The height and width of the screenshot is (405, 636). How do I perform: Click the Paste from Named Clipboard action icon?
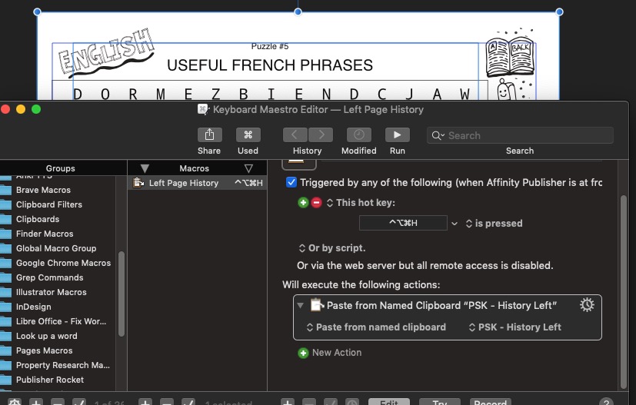point(317,305)
